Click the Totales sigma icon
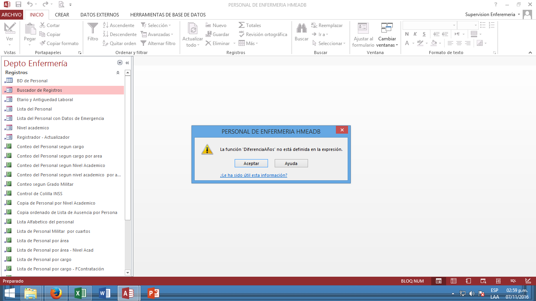The image size is (536, 301). [242, 25]
